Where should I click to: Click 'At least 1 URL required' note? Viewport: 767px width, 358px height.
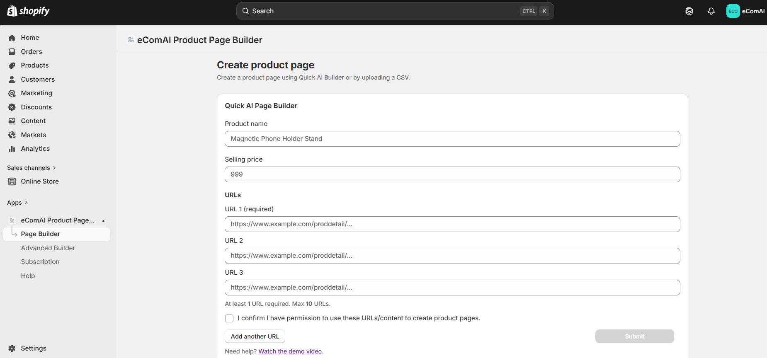click(278, 304)
